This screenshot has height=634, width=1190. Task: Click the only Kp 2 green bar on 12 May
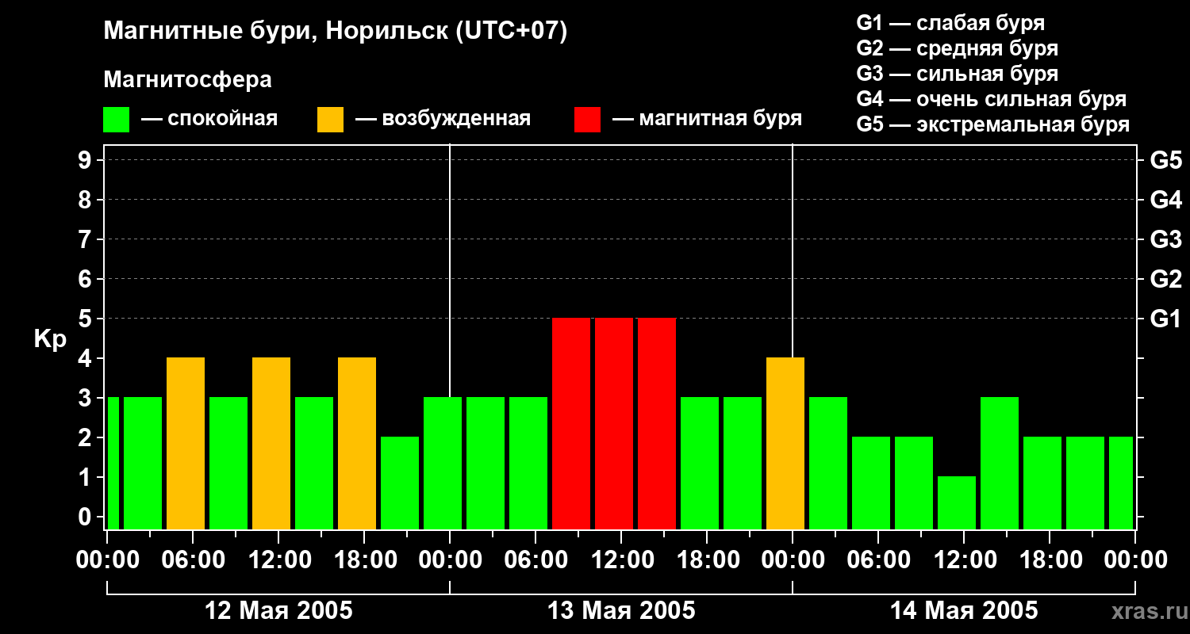(x=400, y=483)
